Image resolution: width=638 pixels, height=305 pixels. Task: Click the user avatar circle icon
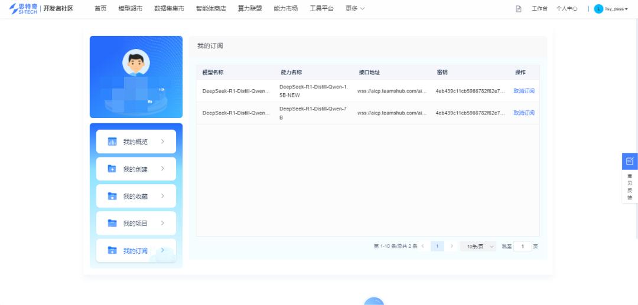[x=598, y=9]
